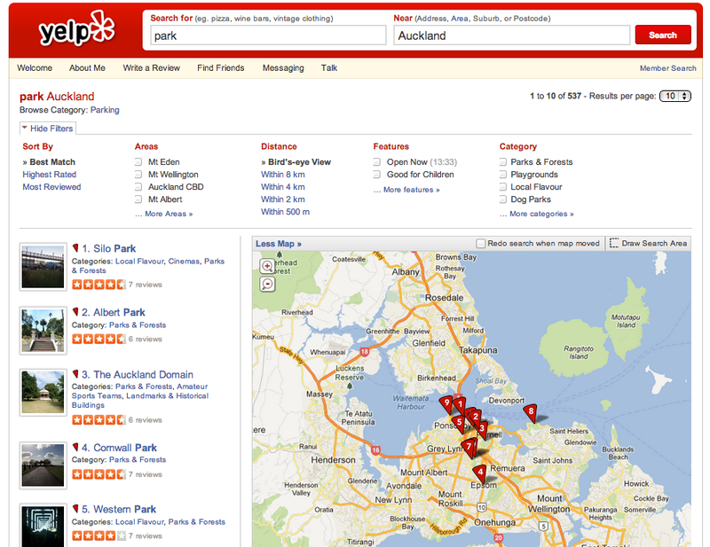710x547 pixels.
Task: Tick the Auckland CBD area checkbox
Action: (138, 187)
